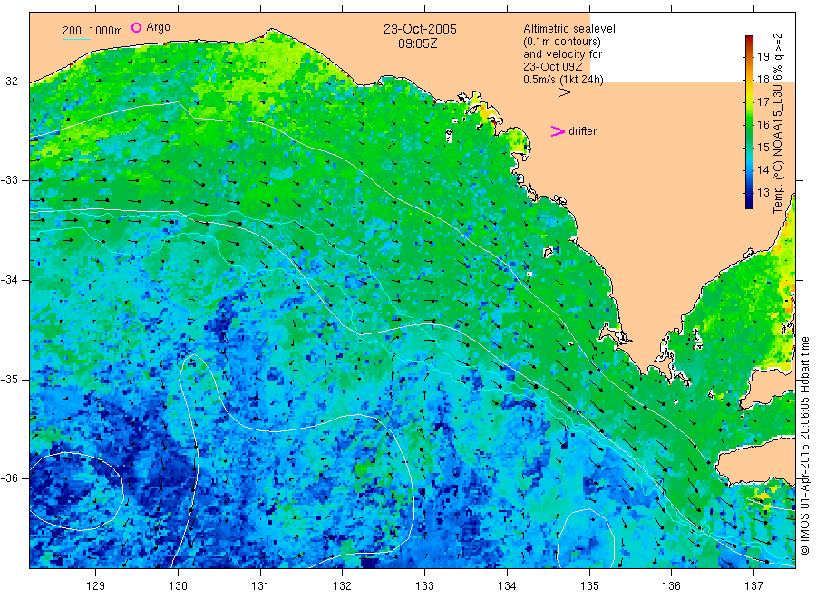The image size is (816, 598).
Task: Click the IMOS copyright timestamp text
Action: pos(804,446)
